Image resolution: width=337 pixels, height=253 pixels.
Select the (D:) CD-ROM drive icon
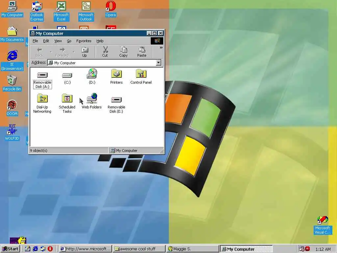click(x=92, y=76)
